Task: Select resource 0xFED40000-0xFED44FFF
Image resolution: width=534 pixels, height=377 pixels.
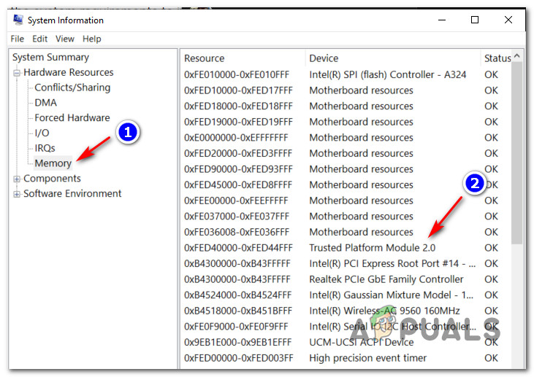Action: (238, 248)
